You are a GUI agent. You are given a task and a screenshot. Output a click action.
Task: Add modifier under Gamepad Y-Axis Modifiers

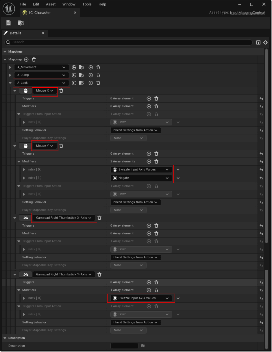pyautogui.click(x=149, y=290)
